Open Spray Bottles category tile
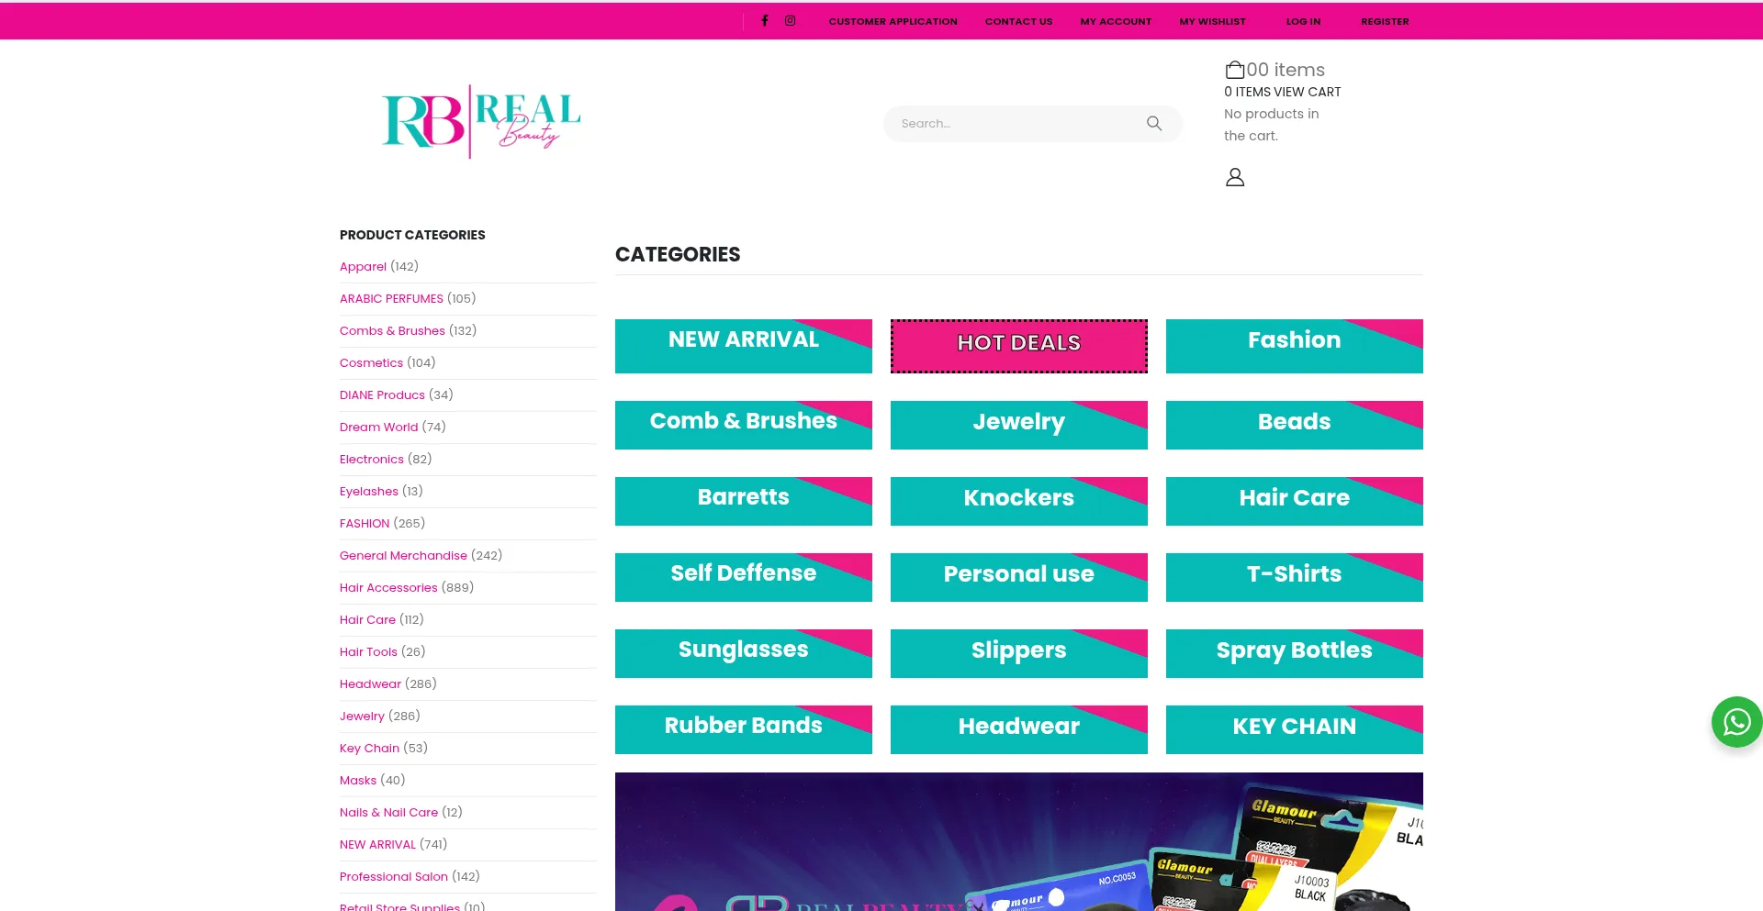Screen dimensions: 1763x911 point(1294,653)
